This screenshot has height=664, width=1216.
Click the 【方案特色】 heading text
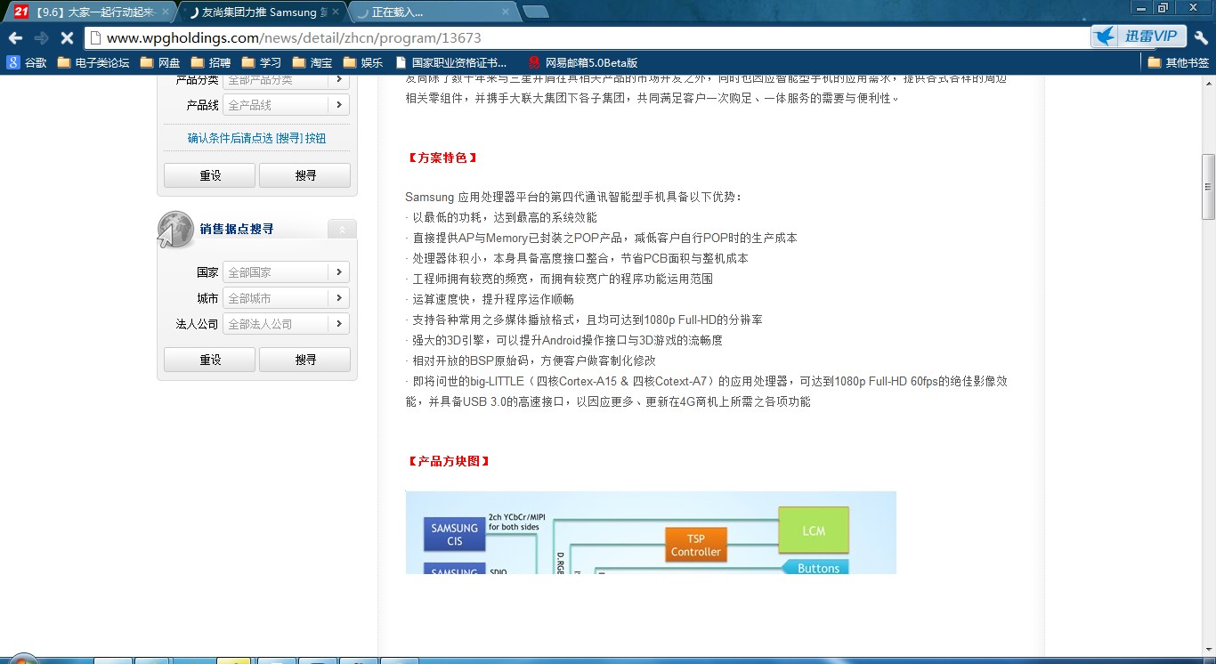[x=442, y=158]
